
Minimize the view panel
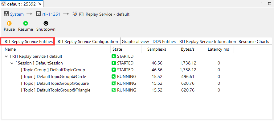pyautogui.click(x=262, y=3)
